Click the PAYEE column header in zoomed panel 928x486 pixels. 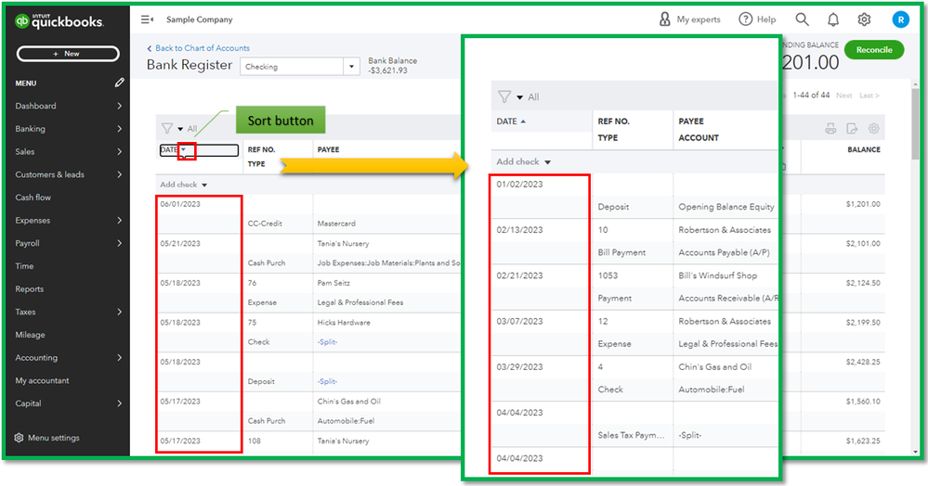[x=691, y=121]
